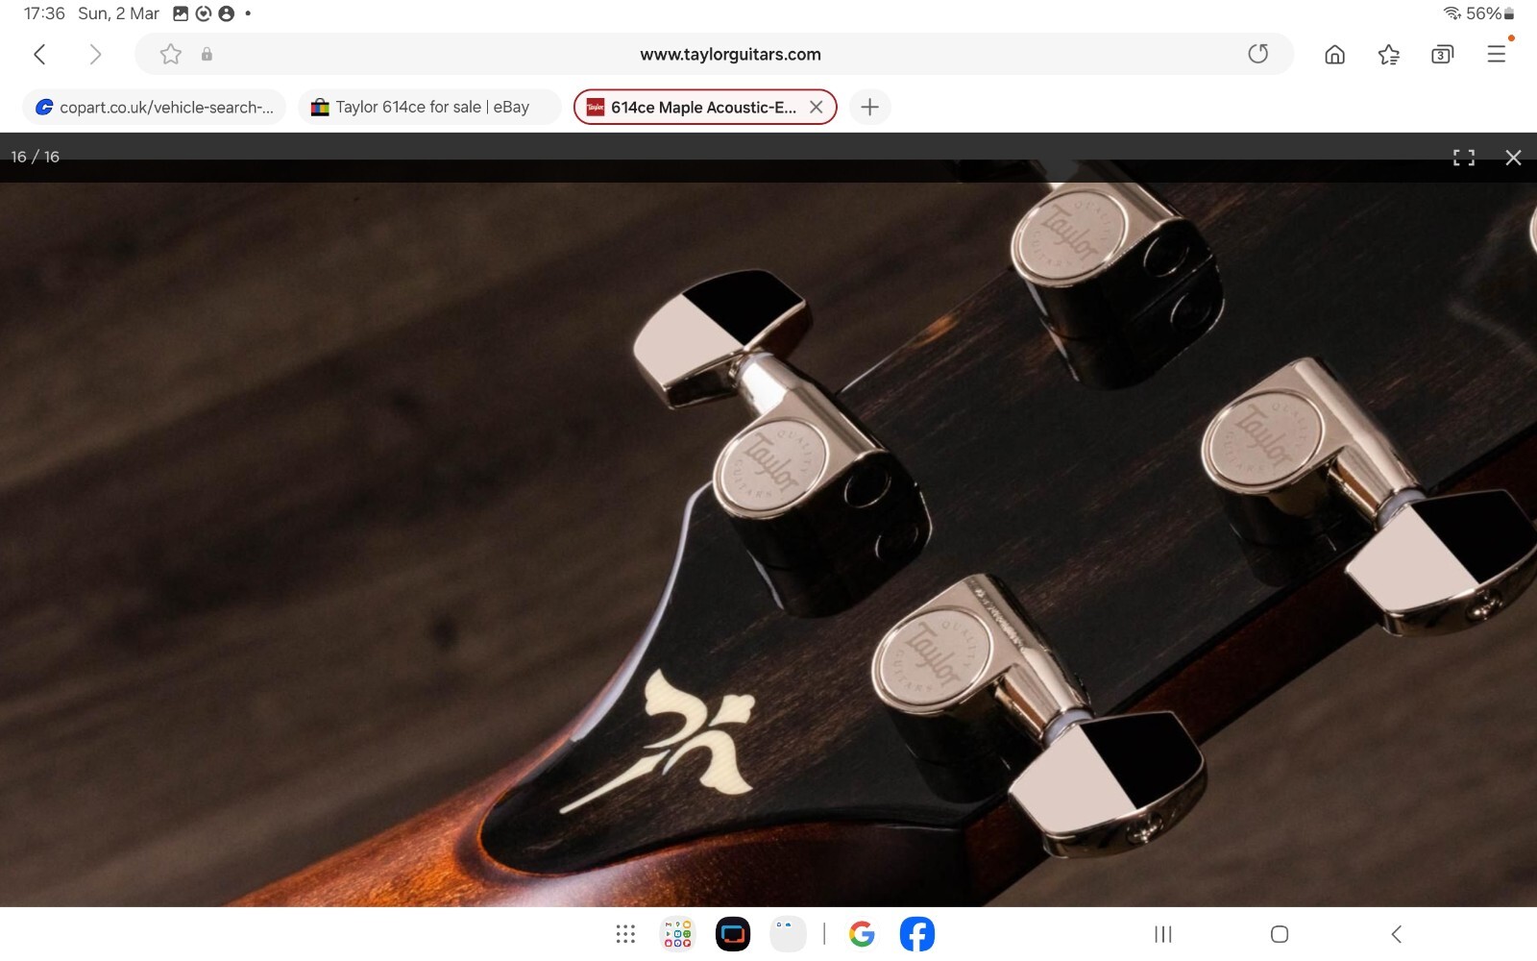This screenshot has height=961, width=1537.
Task: Reload the taylorguitars.com page
Action: [x=1257, y=54]
